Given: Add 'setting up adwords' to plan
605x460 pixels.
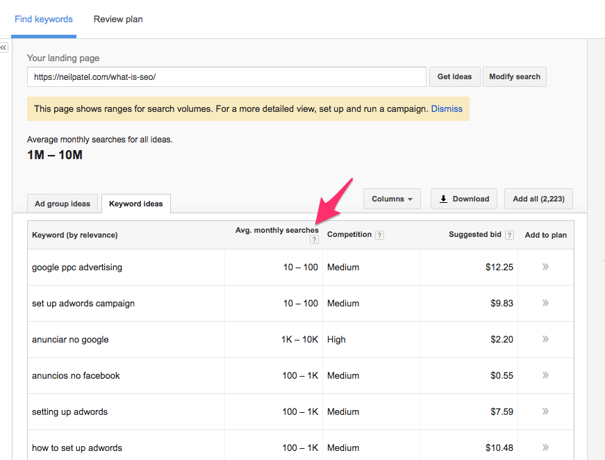Looking at the screenshot, I should click(545, 411).
